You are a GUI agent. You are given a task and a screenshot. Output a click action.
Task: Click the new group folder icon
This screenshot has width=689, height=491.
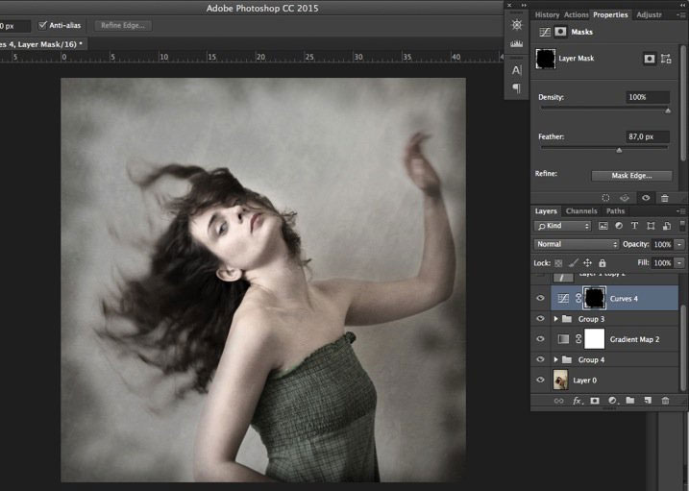[630, 401]
